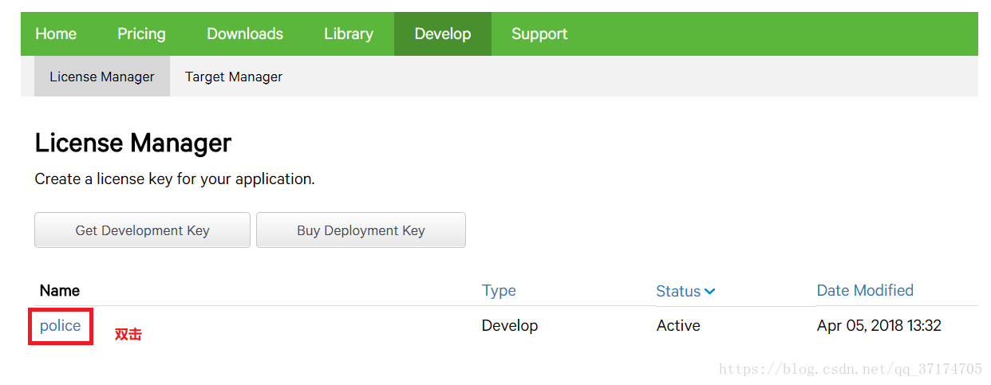Select the Develop type cell in the police row
The width and height of the screenshot is (991, 385).
510,325
